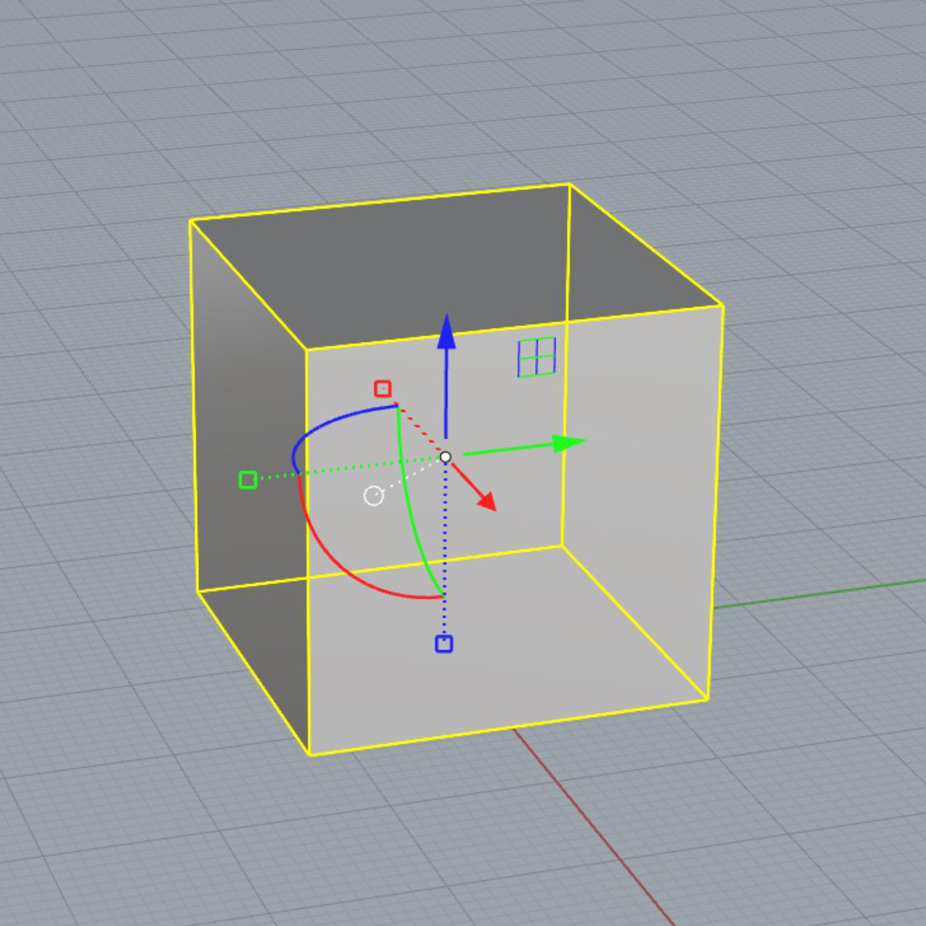Click the hollow white gumball menu circle
This screenshot has height=926, width=926.
(x=374, y=495)
